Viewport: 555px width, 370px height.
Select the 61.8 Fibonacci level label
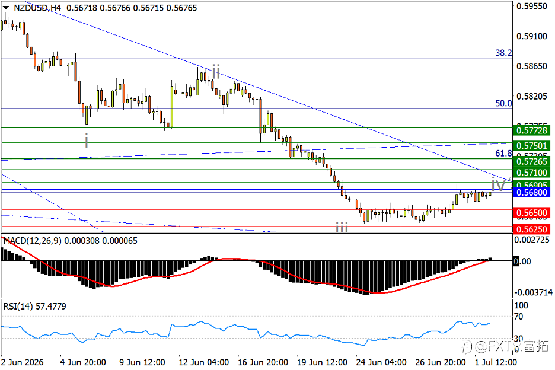click(x=503, y=154)
